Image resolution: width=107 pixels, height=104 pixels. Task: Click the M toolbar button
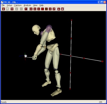pyautogui.click(x=62, y=9)
